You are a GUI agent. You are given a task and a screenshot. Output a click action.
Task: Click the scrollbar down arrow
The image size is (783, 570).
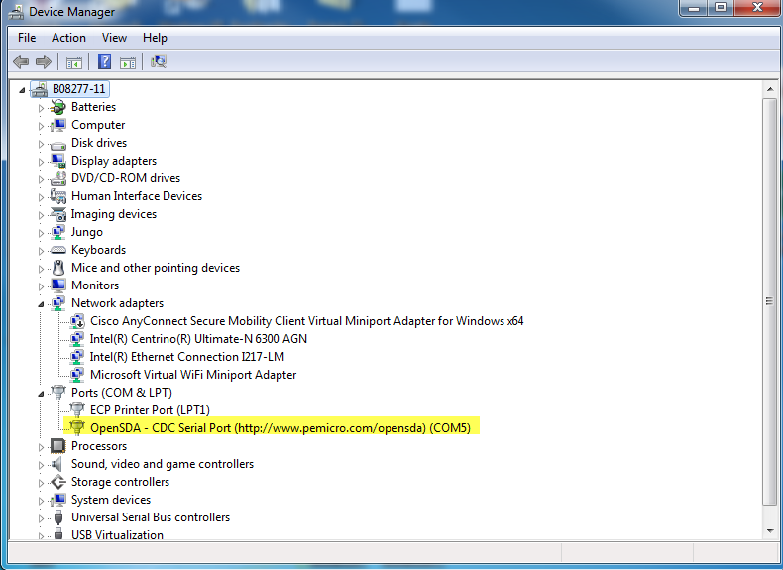pos(769,531)
